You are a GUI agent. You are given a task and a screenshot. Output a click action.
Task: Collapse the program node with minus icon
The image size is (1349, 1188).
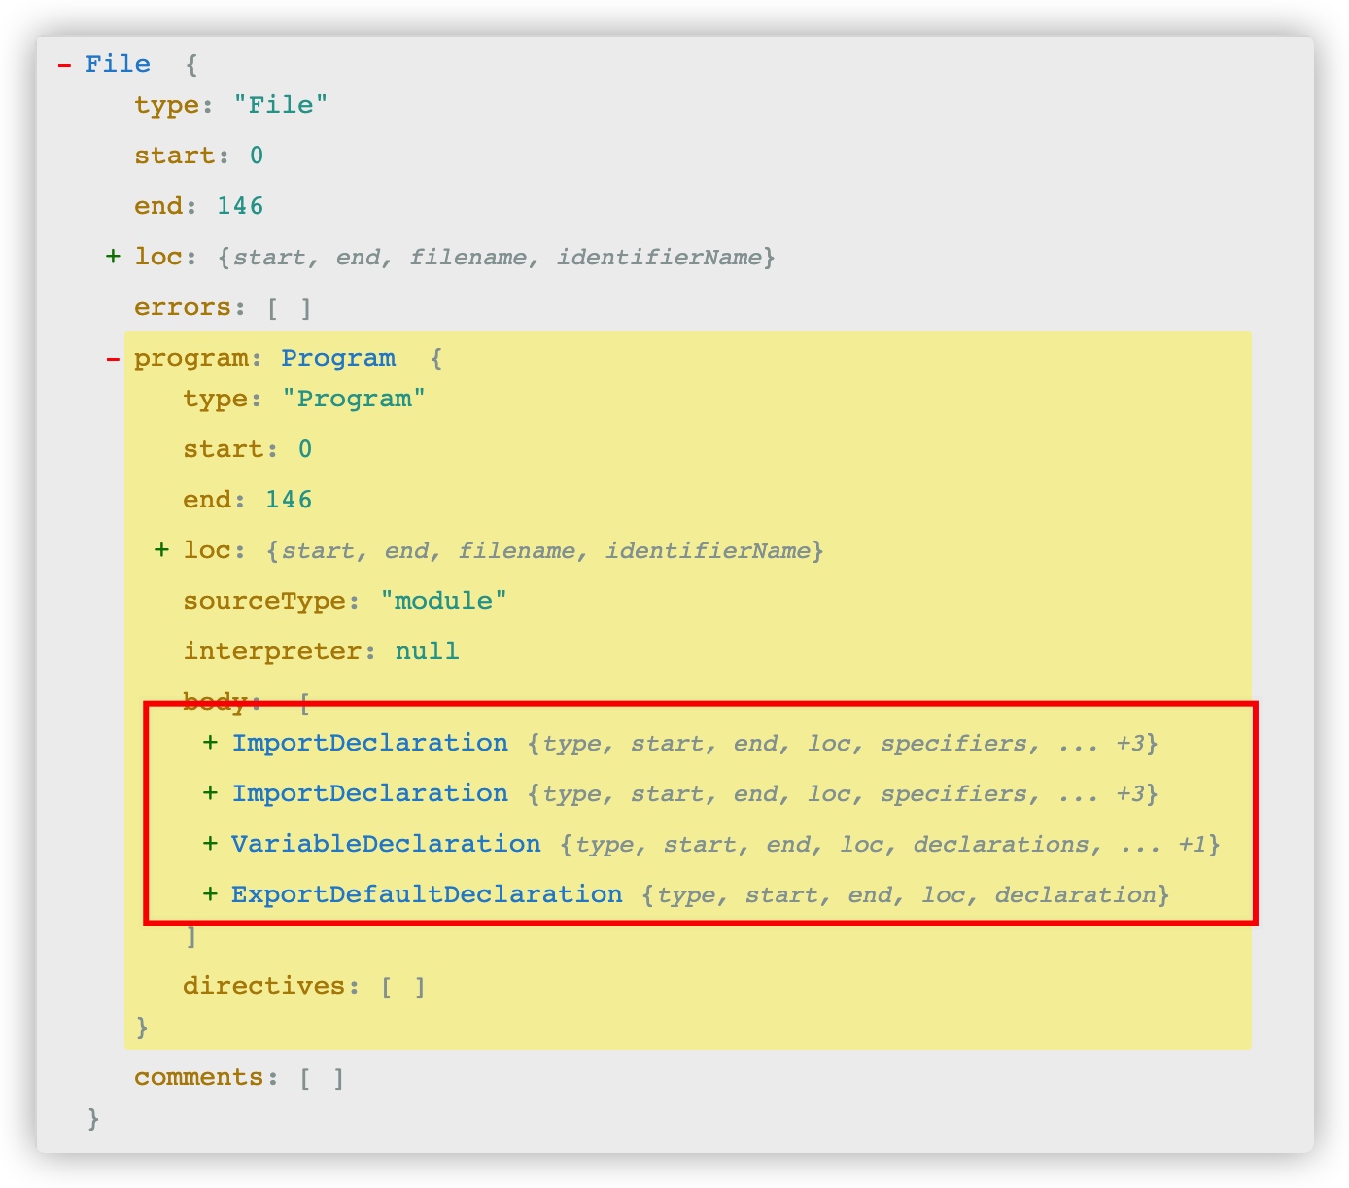coord(113,359)
